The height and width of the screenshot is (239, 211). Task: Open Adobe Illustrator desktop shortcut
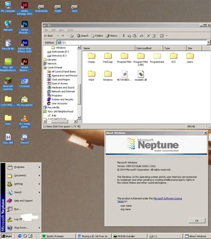click(x=24, y=65)
